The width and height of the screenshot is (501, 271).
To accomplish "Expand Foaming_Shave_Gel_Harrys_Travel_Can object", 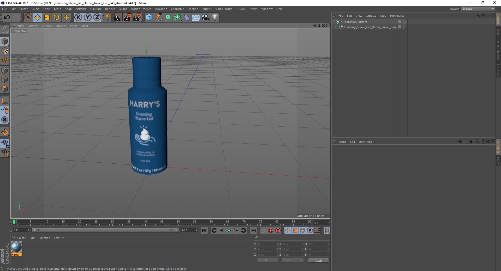I will click(x=337, y=27).
